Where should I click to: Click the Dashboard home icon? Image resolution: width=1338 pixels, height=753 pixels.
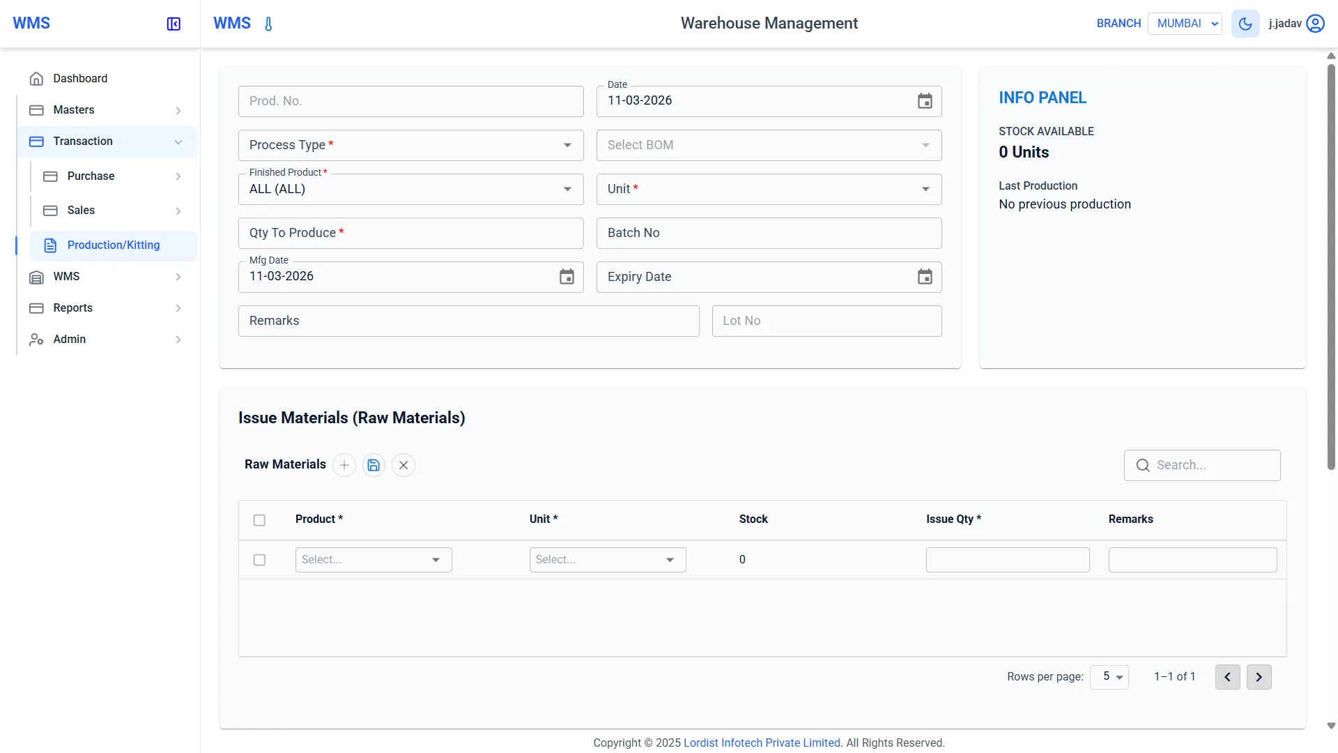[36, 79]
